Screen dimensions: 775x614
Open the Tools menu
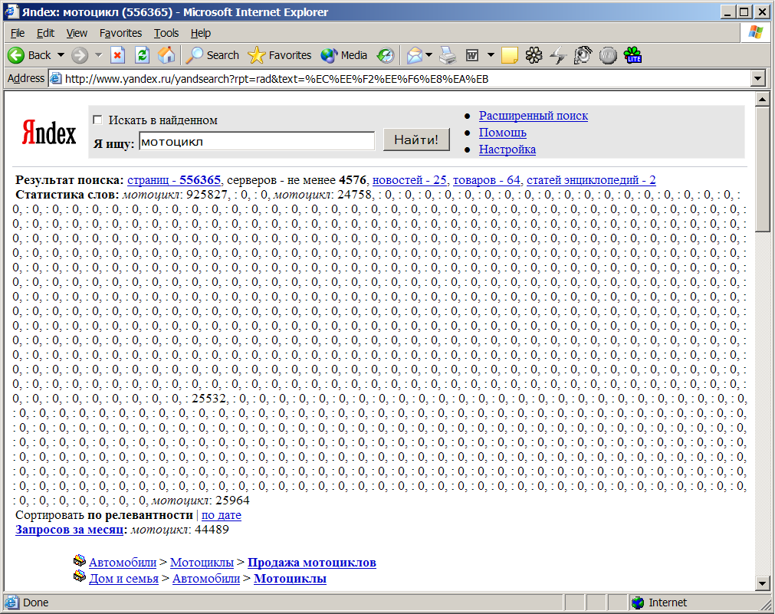[166, 33]
